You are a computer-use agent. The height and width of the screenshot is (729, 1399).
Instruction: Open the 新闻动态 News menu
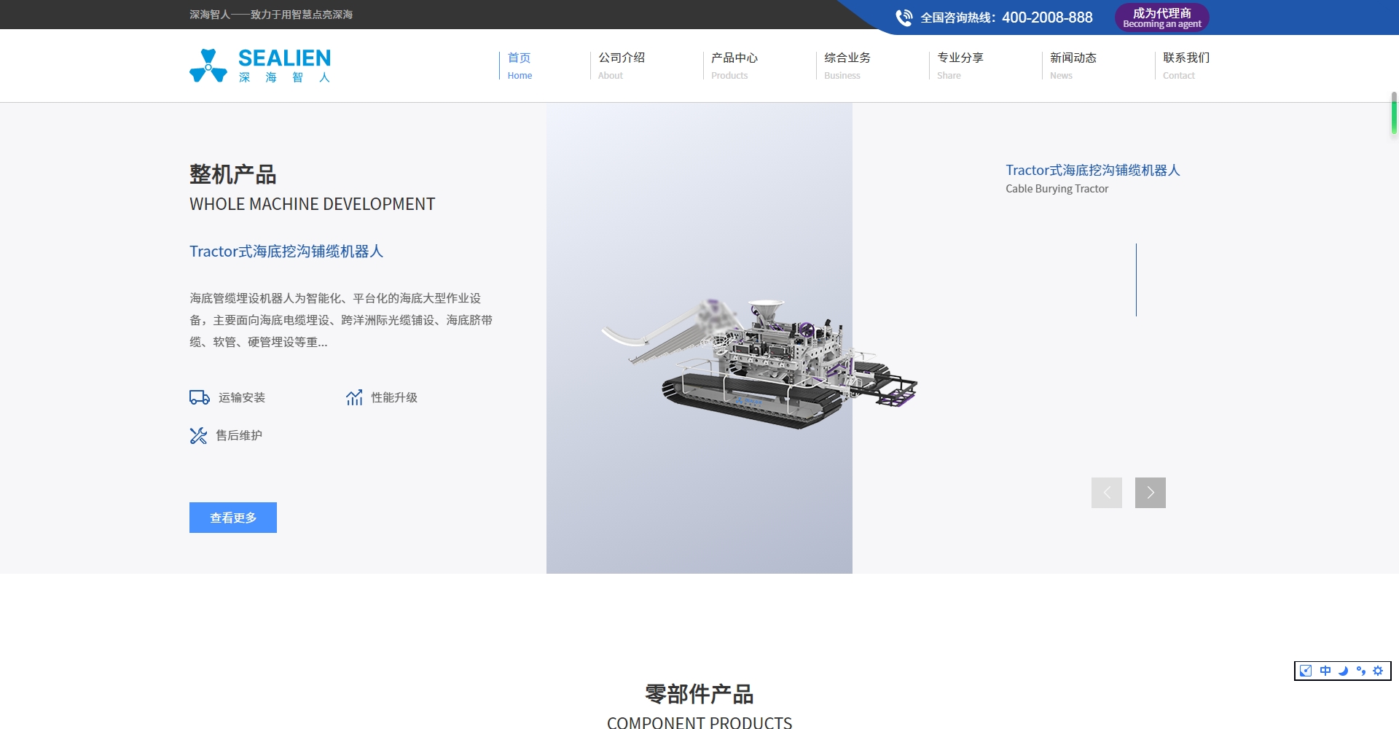pyautogui.click(x=1073, y=65)
